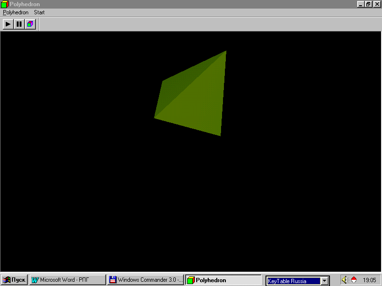
Task: Open the Пуск start button
Action: point(14,280)
